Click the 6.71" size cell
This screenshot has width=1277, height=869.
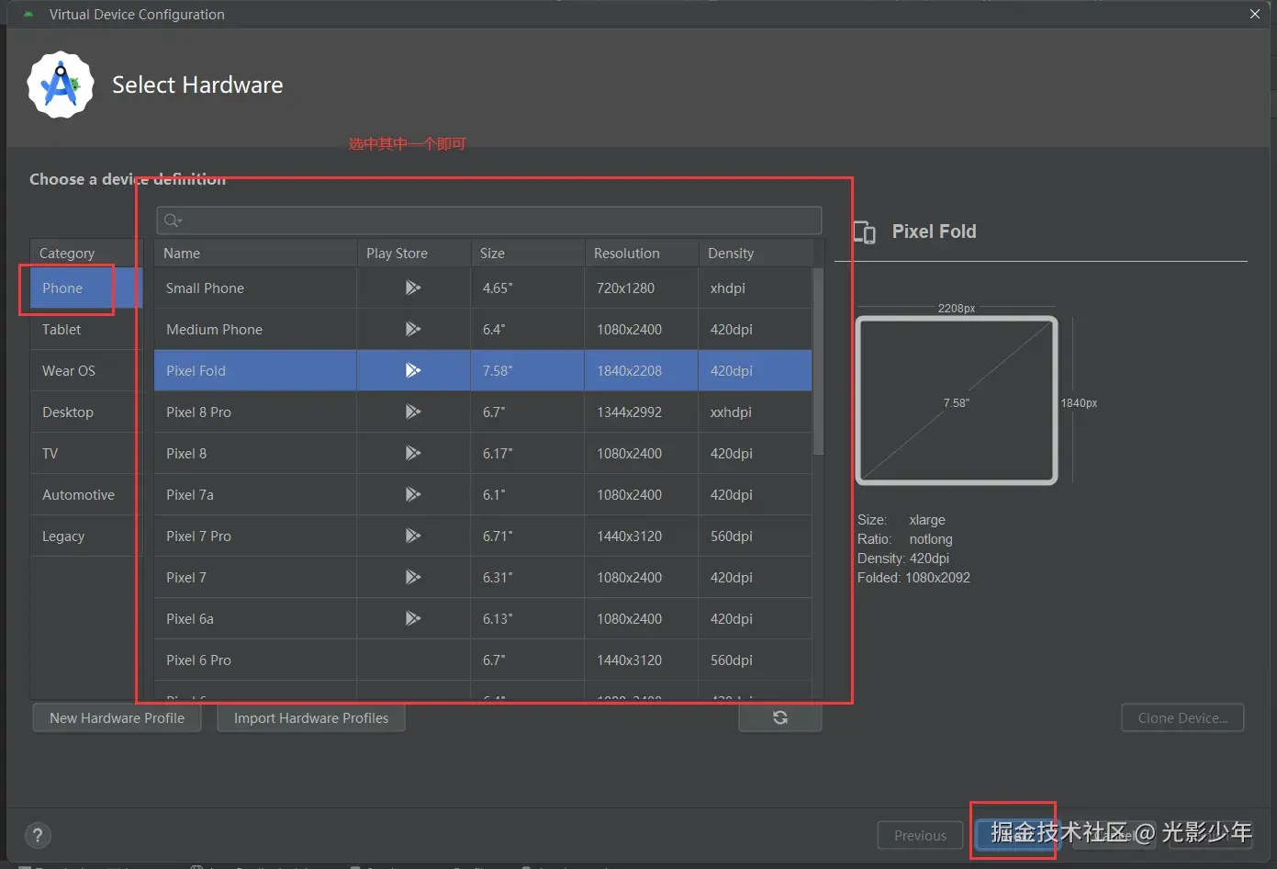tap(527, 536)
